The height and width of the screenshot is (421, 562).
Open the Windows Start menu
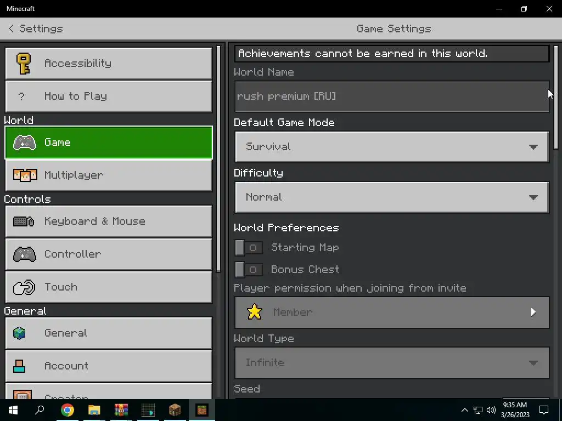13,410
